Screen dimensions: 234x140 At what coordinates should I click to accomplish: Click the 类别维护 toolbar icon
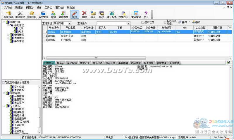pyautogui.click(x=20, y=15)
